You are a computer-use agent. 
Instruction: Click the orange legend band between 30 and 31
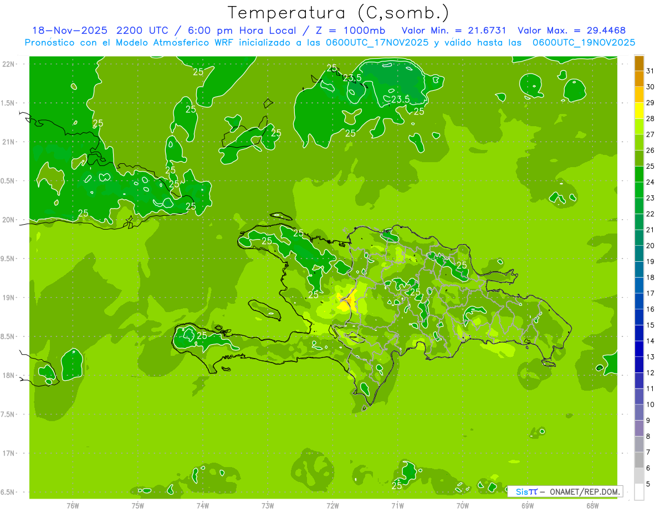[639, 79]
